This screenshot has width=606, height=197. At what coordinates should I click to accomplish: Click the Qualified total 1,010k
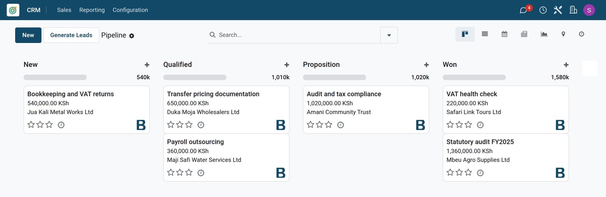tap(281, 77)
